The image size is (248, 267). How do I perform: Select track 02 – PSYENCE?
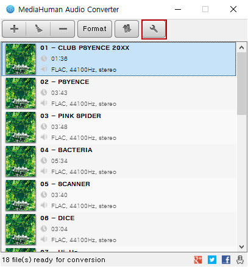(119, 93)
